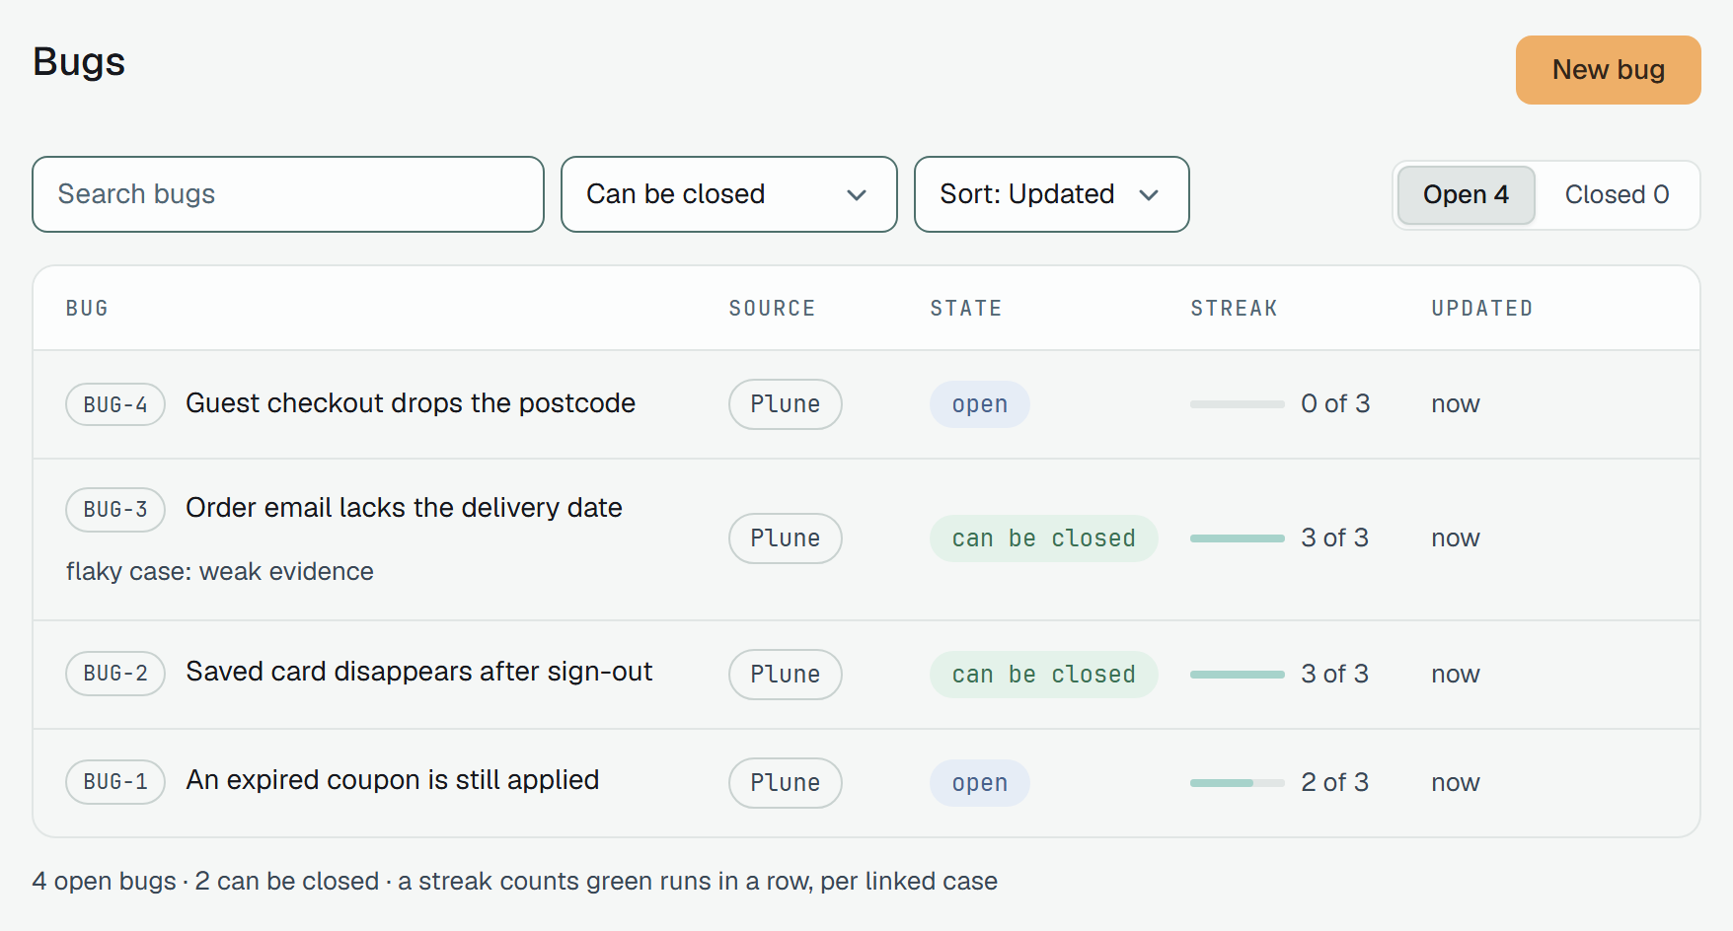The width and height of the screenshot is (1733, 931).
Task: Click the Plune source tag on BUG-3
Action: point(786,538)
